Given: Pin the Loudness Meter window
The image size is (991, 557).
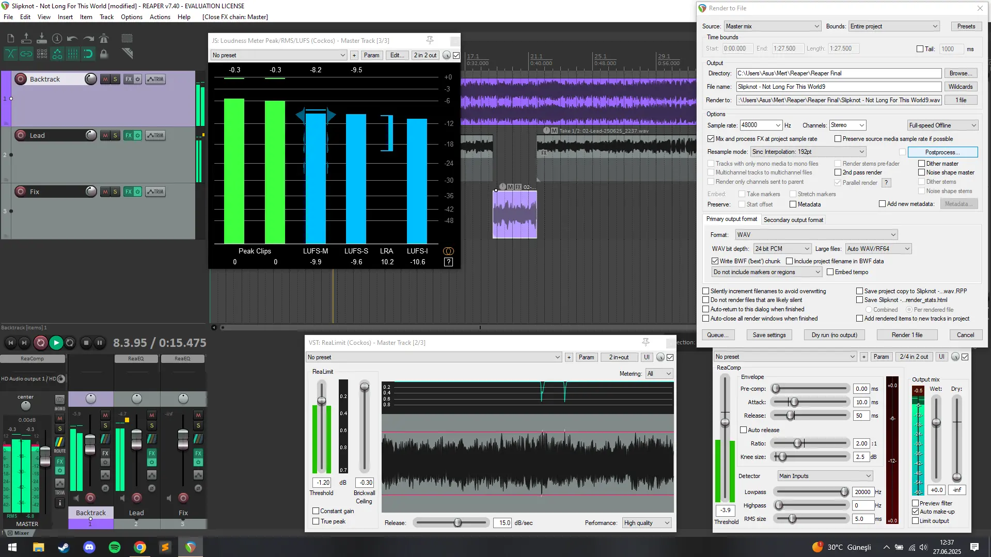Looking at the screenshot, I should [430, 40].
